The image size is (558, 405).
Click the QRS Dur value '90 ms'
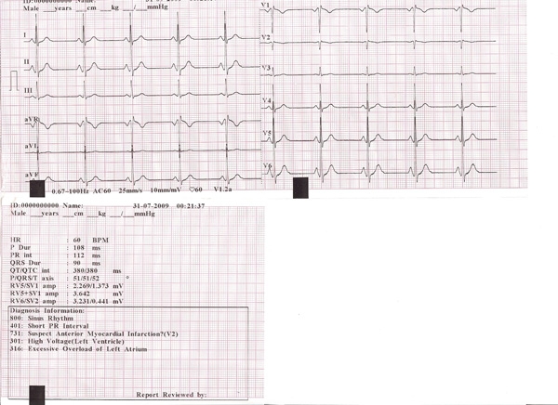tap(86, 263)
